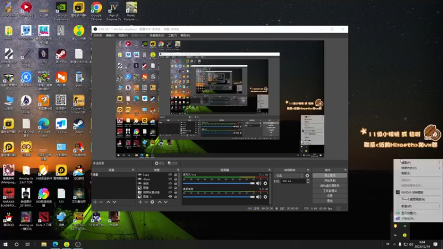Screen dimensions: 443x249
Task: Lock the diguo source
Action: 176,179
